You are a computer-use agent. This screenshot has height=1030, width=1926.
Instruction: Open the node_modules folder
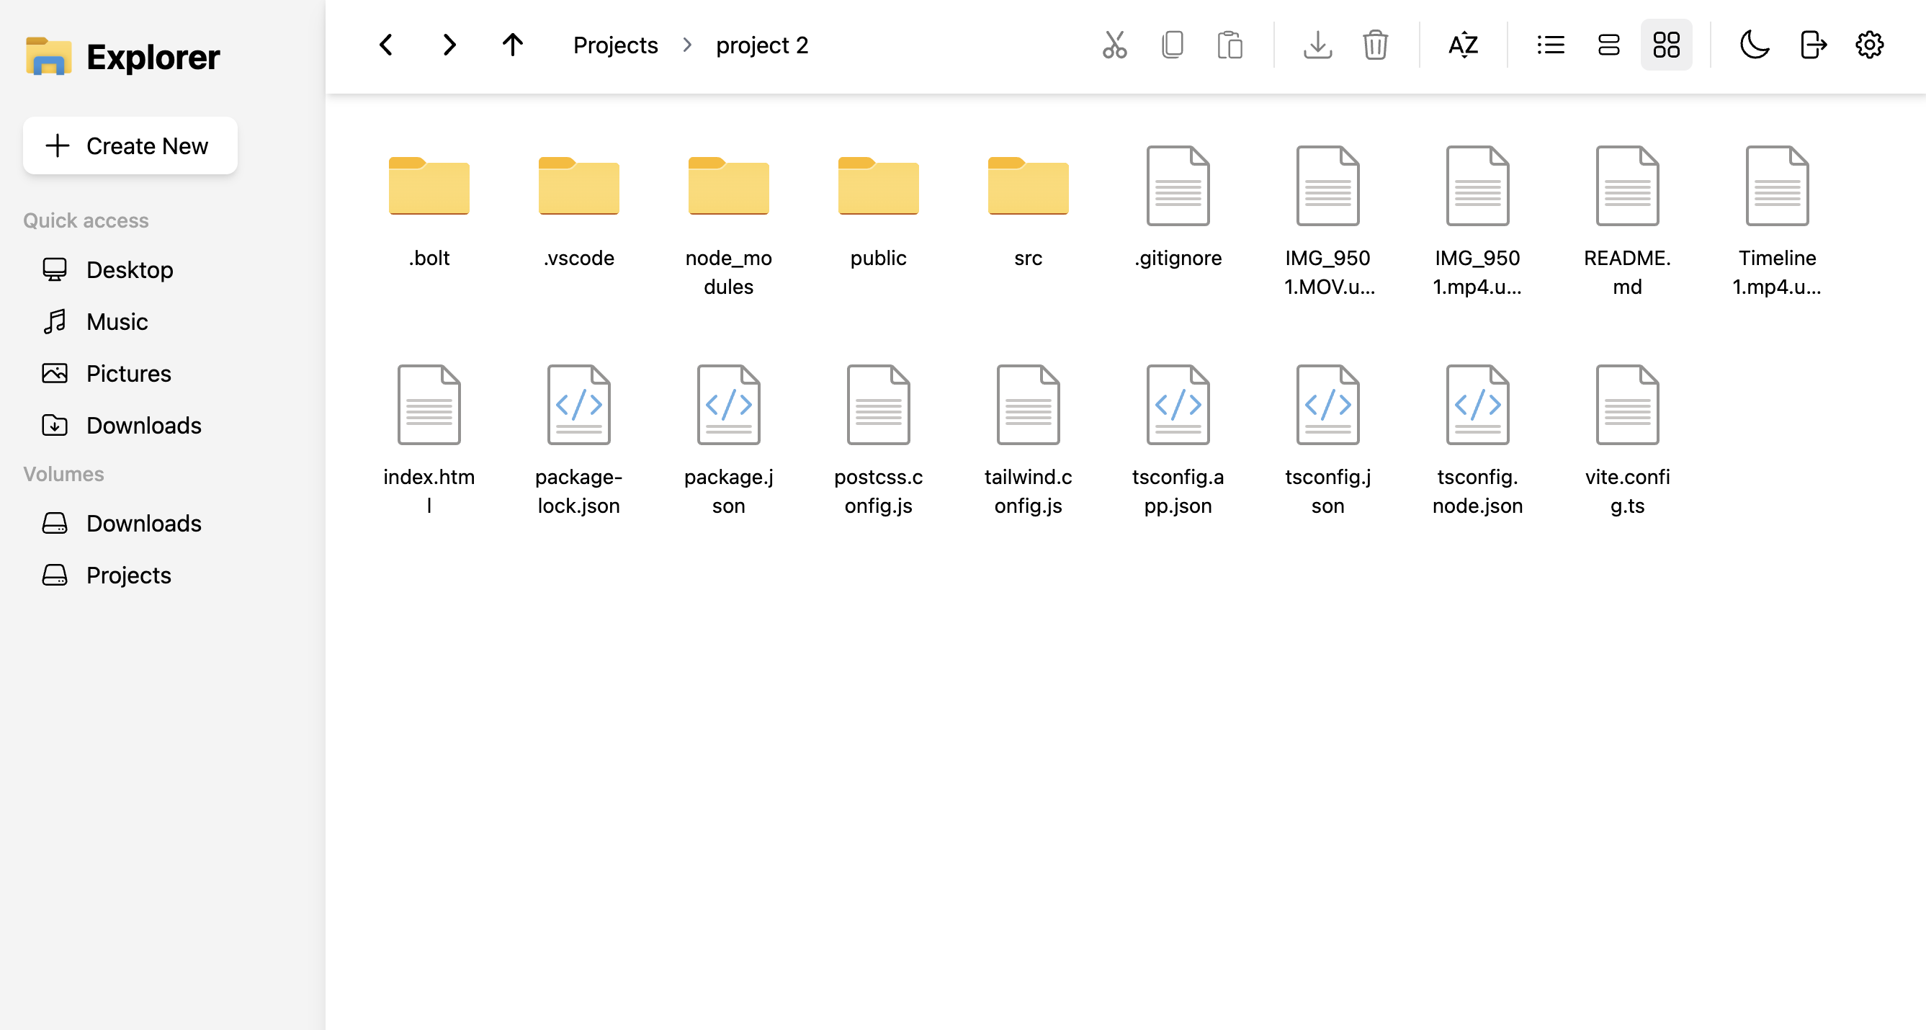point(727,185)
